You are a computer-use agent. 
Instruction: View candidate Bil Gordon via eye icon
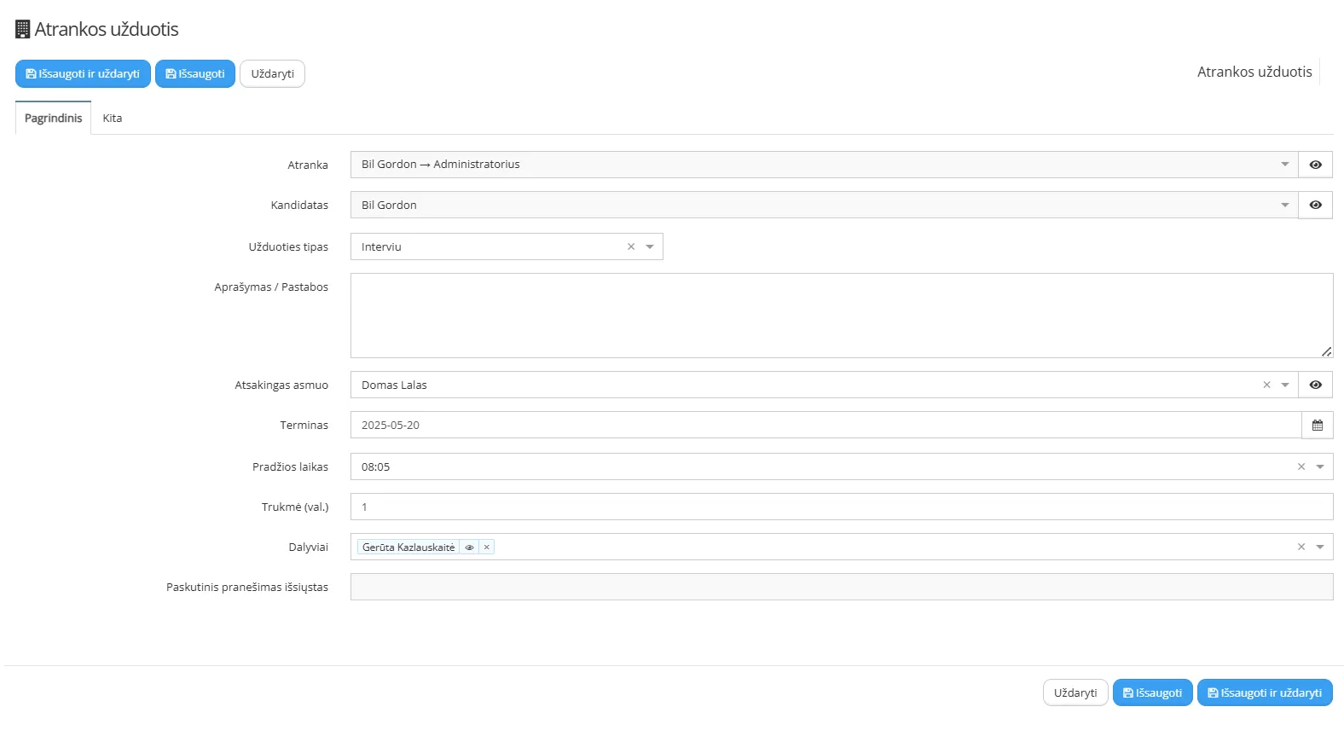(1315, 205)
